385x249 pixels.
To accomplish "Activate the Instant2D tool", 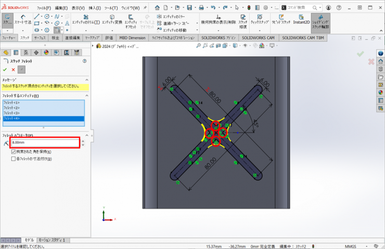I will click(x=301, y=19).
